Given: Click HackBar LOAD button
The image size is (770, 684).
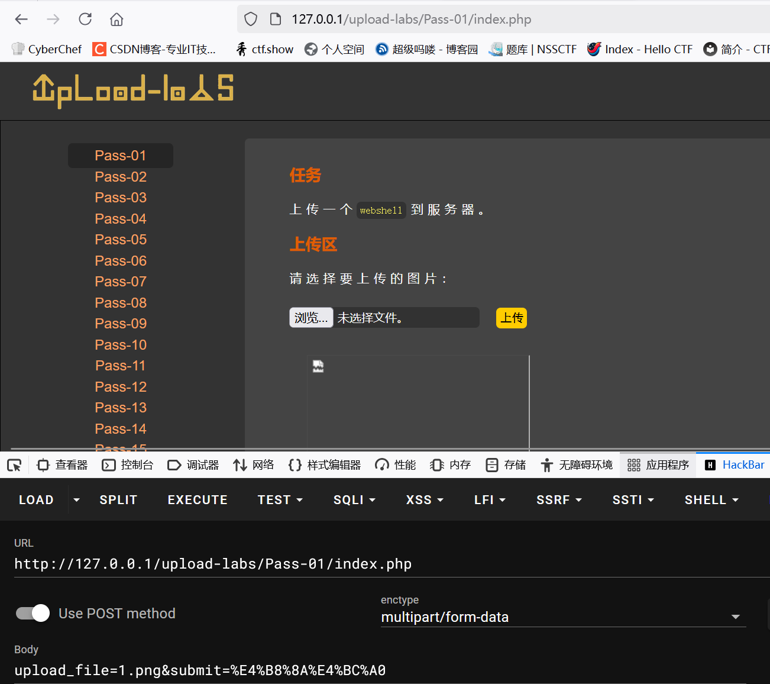Looking at the screenshot, I should pos(36,500).
